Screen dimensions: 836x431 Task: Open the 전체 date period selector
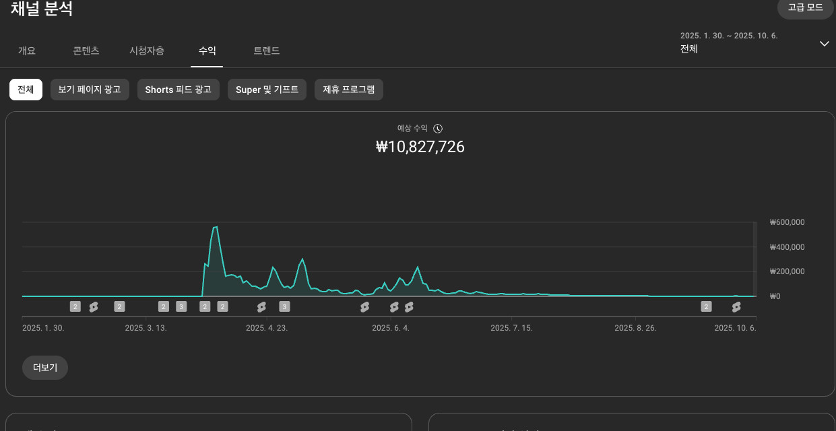[x=689, y=49]
